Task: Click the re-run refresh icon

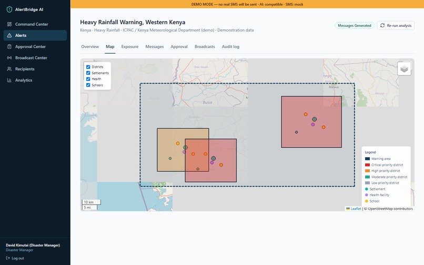Action: [x=382, y=25]
